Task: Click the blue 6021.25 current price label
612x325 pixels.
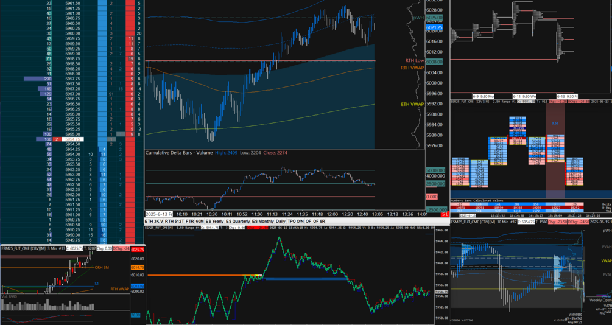Action: click(x=434, y=28)
